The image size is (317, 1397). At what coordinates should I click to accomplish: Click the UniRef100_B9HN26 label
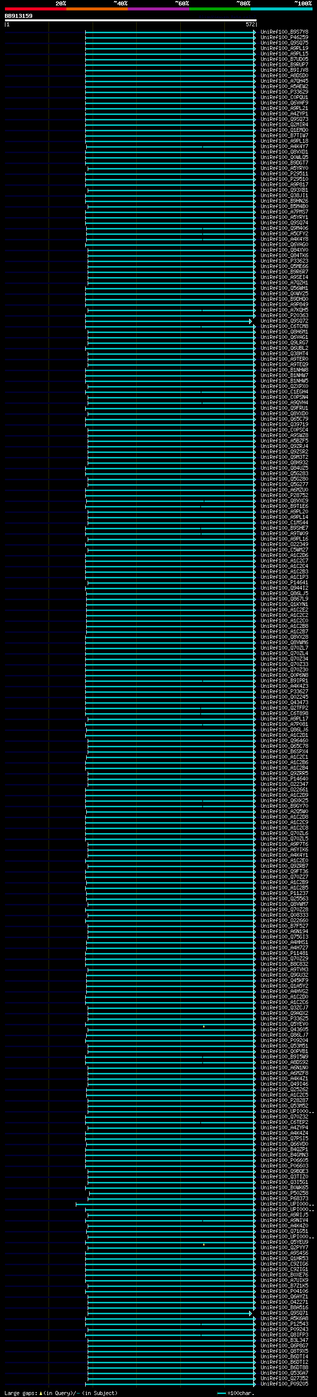(x=284, y=201)
